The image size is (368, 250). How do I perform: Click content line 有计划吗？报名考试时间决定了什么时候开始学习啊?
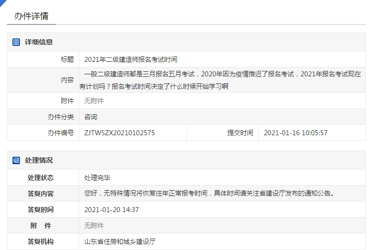[154, 86]
